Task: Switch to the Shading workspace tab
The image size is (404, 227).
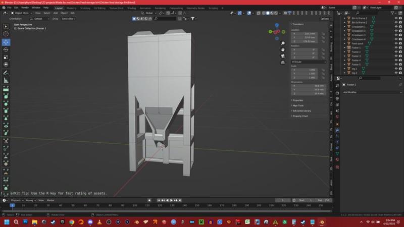Action: tap(131, 8)
